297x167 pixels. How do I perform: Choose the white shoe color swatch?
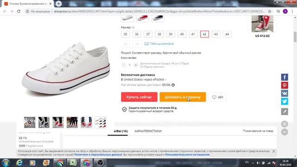click(x=128, y=19)
